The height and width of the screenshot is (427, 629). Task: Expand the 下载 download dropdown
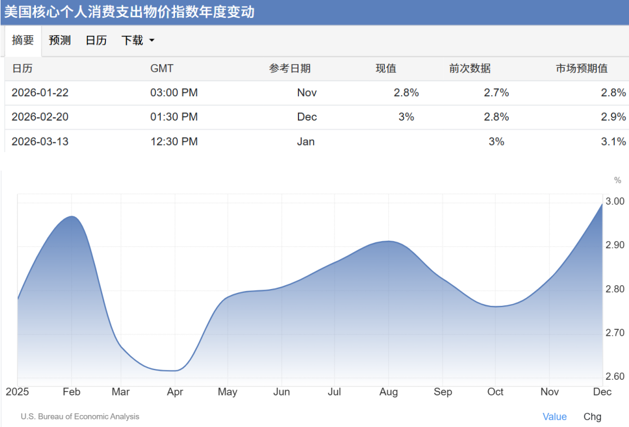(x=138, y=41)
